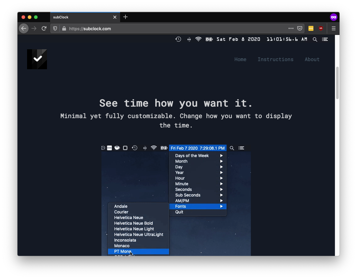Click the subClock checkmark logo
The width and height of the screenshot is (357, 279).
(x=37, y=59)
